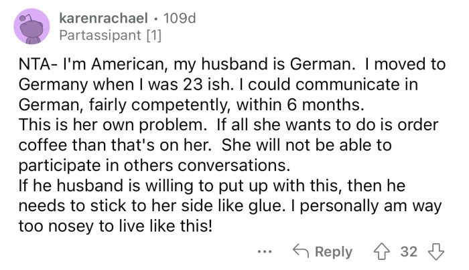Viewport: 469px width, 270px height.
Task: Click the reply arrow icon
Action: click(300, 251)
